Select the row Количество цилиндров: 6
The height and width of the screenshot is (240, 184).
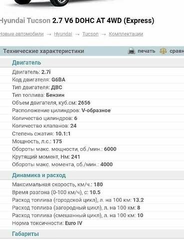click(92, 118)
